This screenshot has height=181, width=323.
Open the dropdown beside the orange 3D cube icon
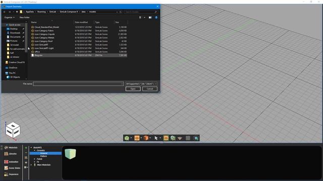coord(150,138)
